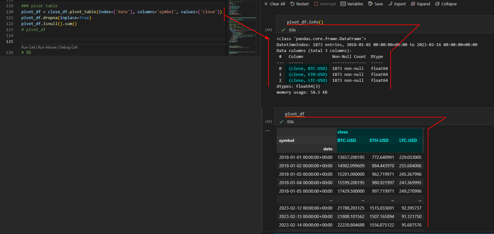This screenshot has width=494, height=234.
Task: Click the BTC value 13657.200195
Action: click(x=351, y=157)
